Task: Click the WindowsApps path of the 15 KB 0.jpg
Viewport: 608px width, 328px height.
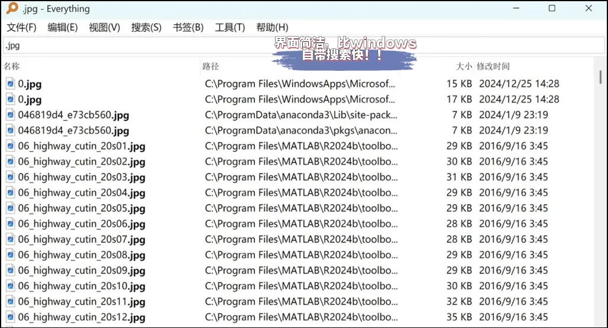Action: (x=300, y=84)
